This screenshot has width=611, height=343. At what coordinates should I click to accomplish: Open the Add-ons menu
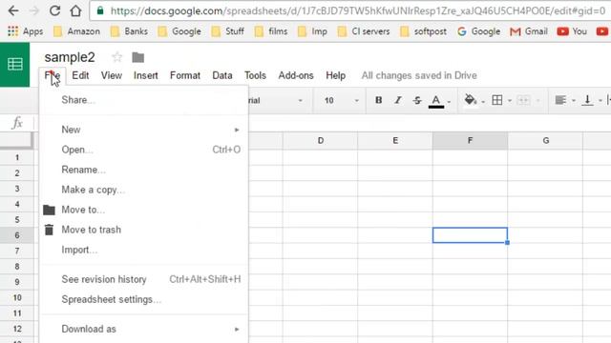point(296,75)
